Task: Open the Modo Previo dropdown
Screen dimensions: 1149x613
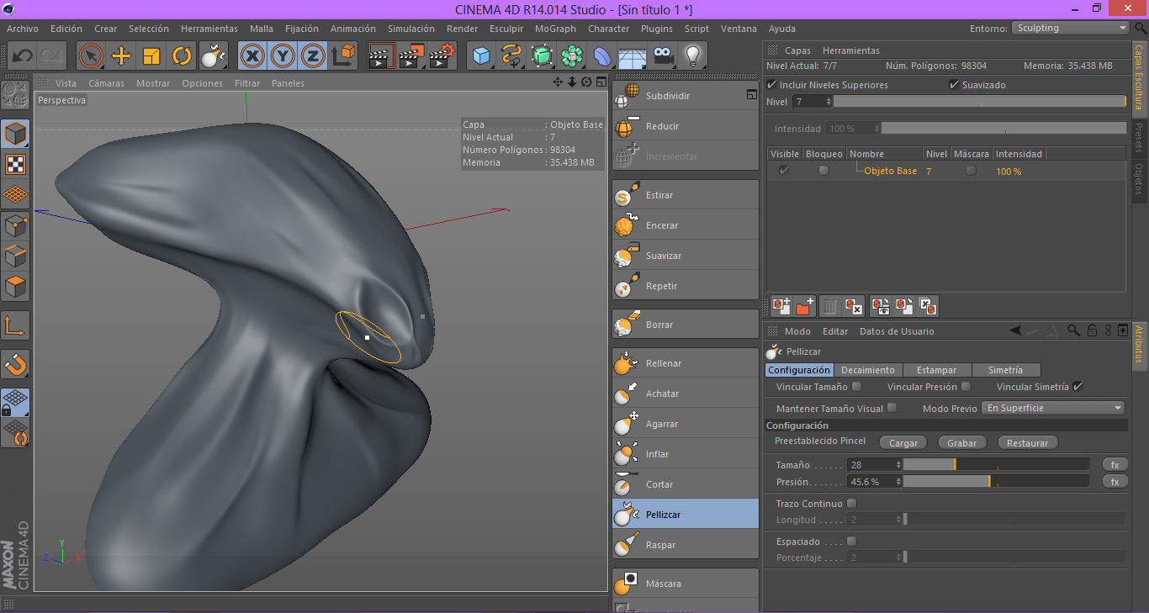Action: coord(1054,408)
